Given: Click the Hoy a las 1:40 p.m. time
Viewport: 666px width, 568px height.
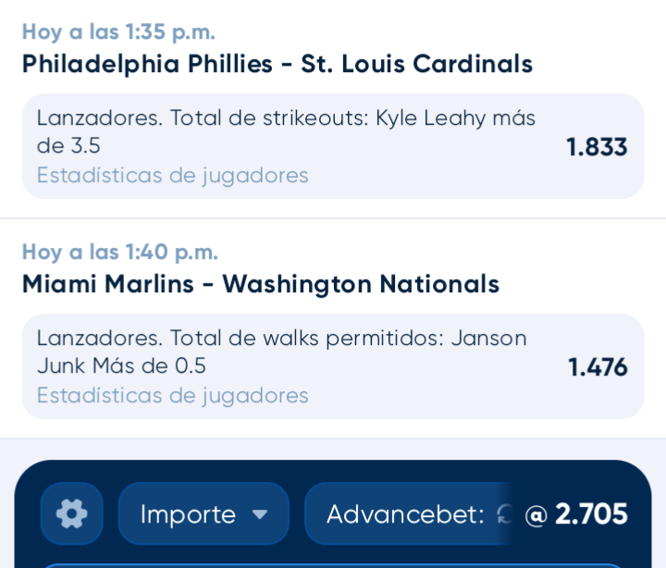Looking at the screenshot, I should point(120,252).
